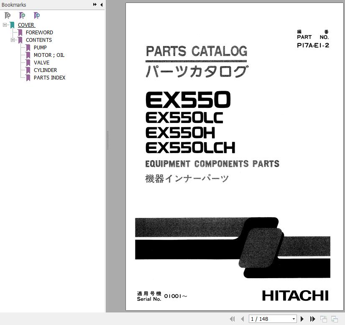Open the FOREWORD bookmark

coord(39,33)
